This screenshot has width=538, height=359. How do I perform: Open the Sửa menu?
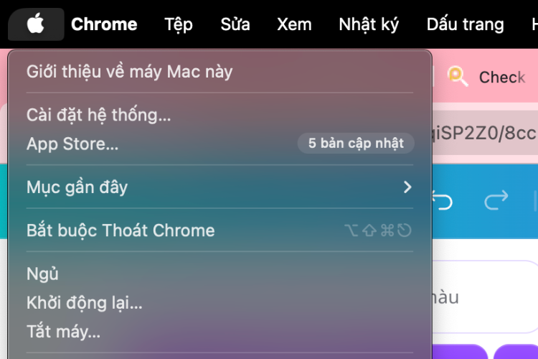click(x=235, y=24)
